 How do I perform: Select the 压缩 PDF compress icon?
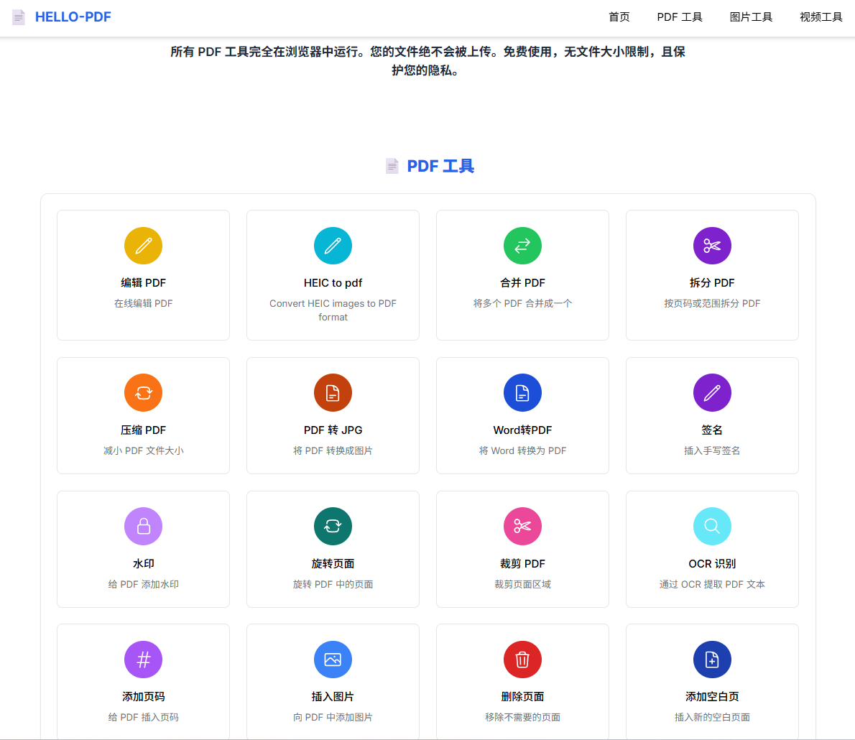pyautogui.click(x=143, y=392)
